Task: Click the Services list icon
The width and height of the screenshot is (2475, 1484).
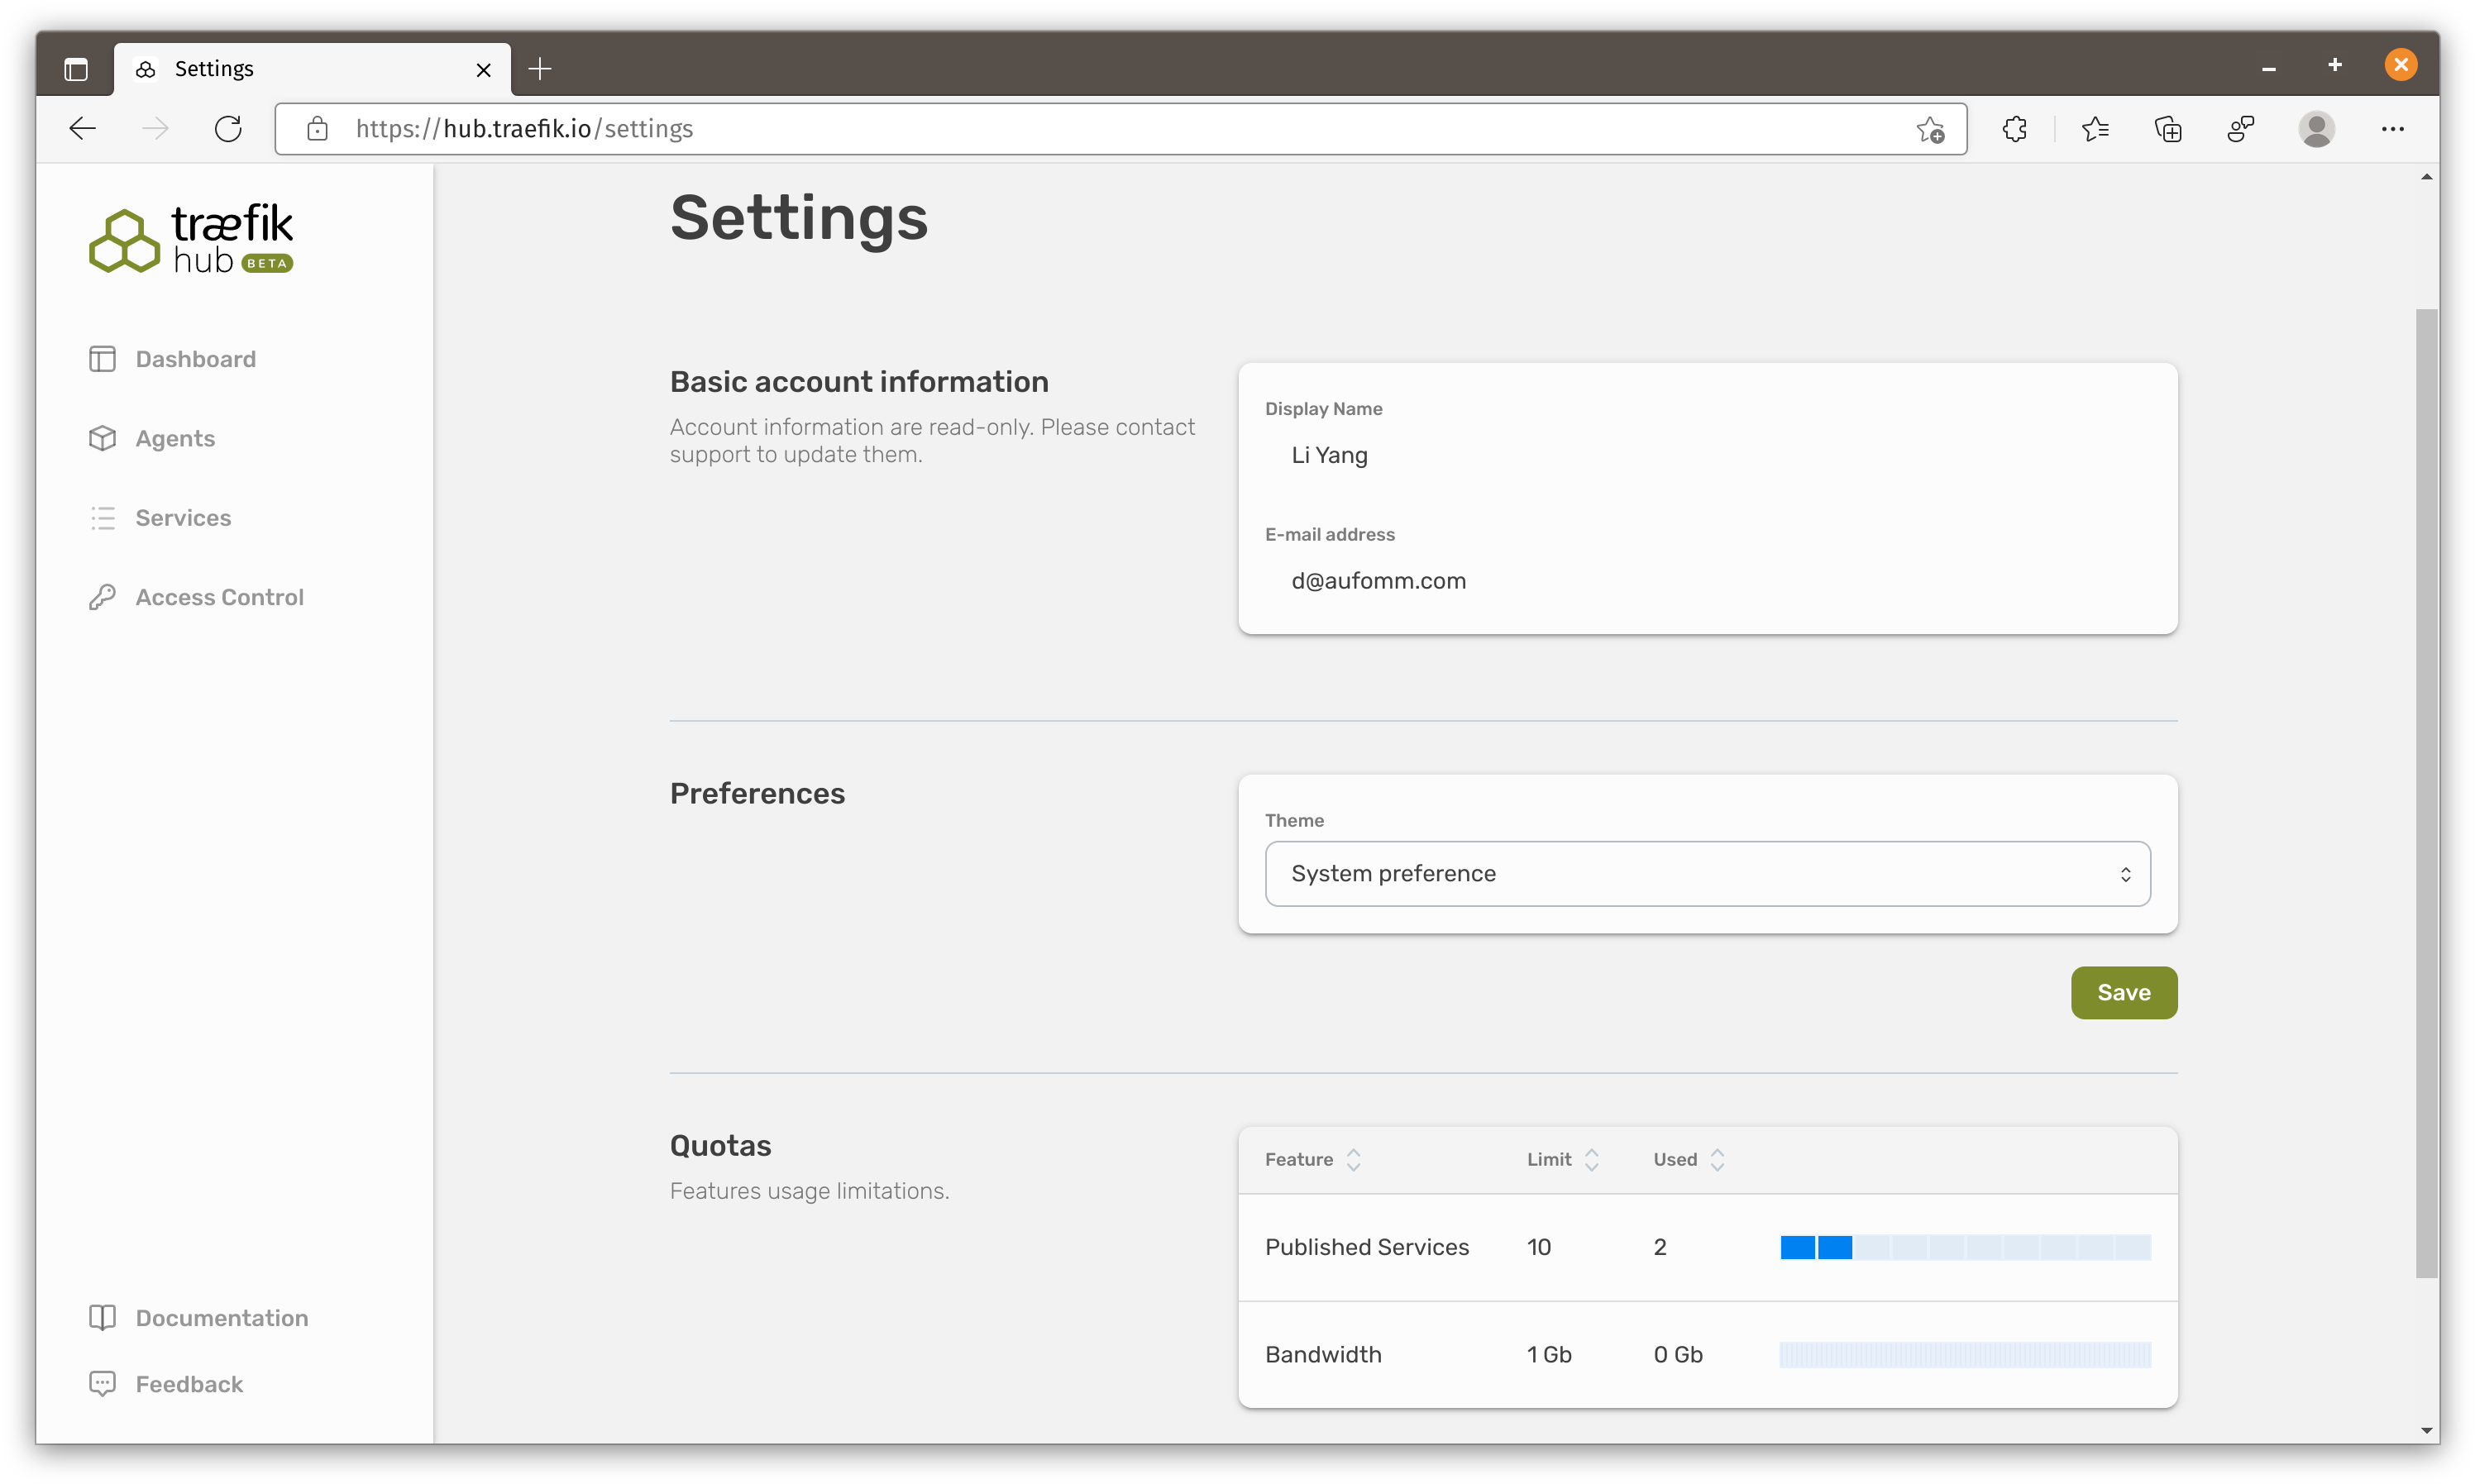Action: [103, 518]
